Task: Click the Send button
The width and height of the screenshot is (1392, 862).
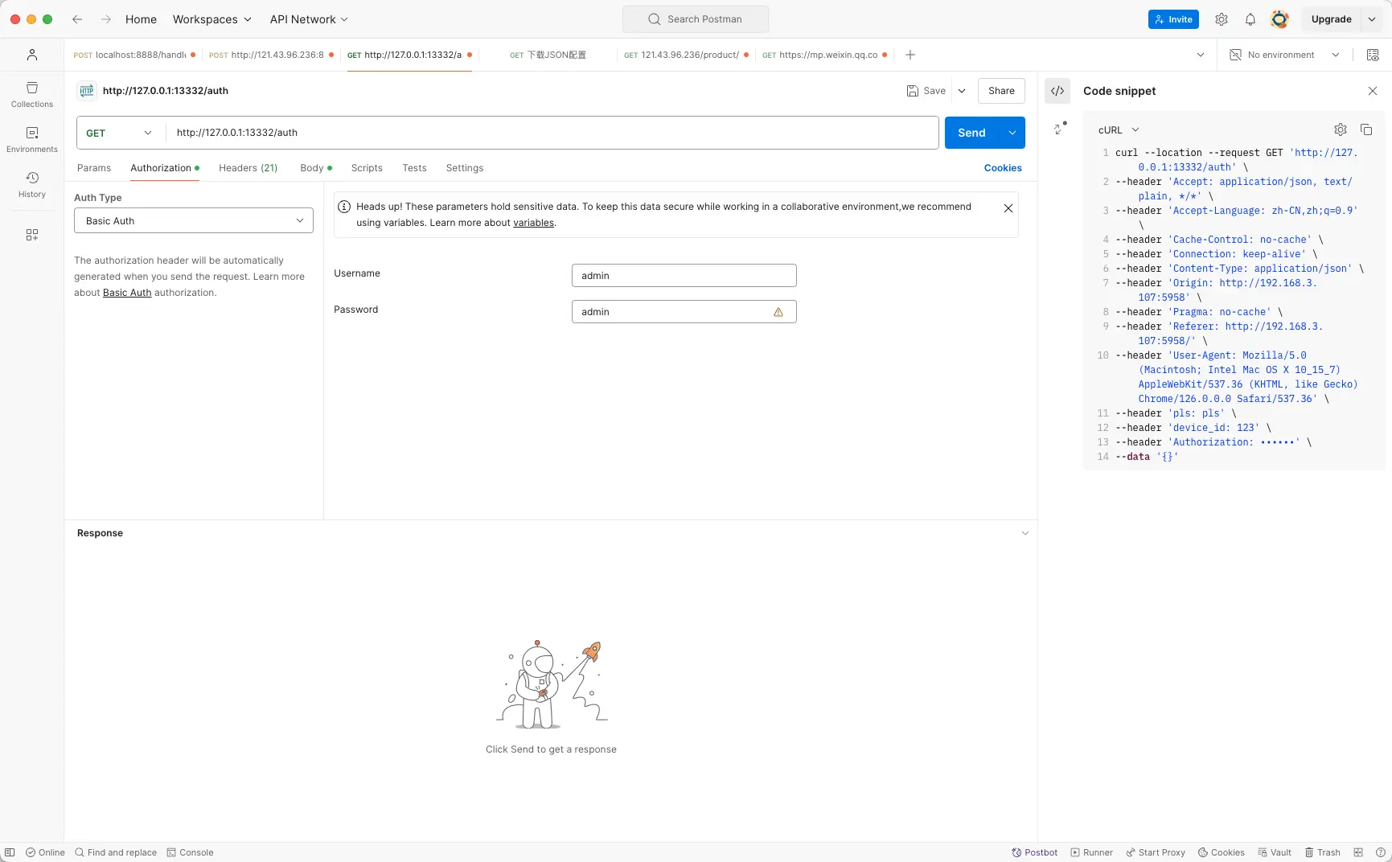Action: coord(971,133)
